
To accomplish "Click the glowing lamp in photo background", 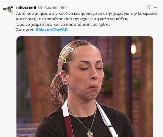I will (x=133, y=49).
